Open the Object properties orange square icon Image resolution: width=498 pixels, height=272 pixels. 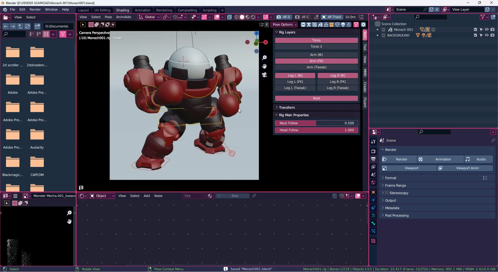click(373, 192)
